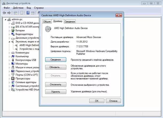Click the Системные устройства icon

13,86
